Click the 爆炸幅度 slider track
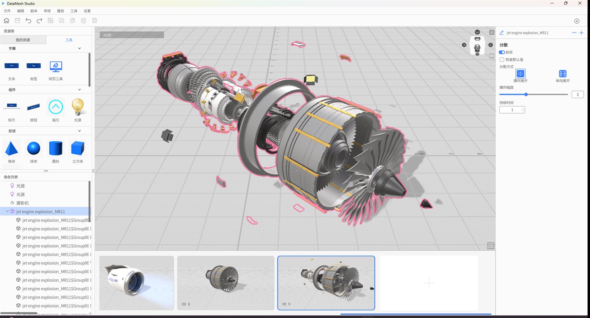 click(533, 94)
